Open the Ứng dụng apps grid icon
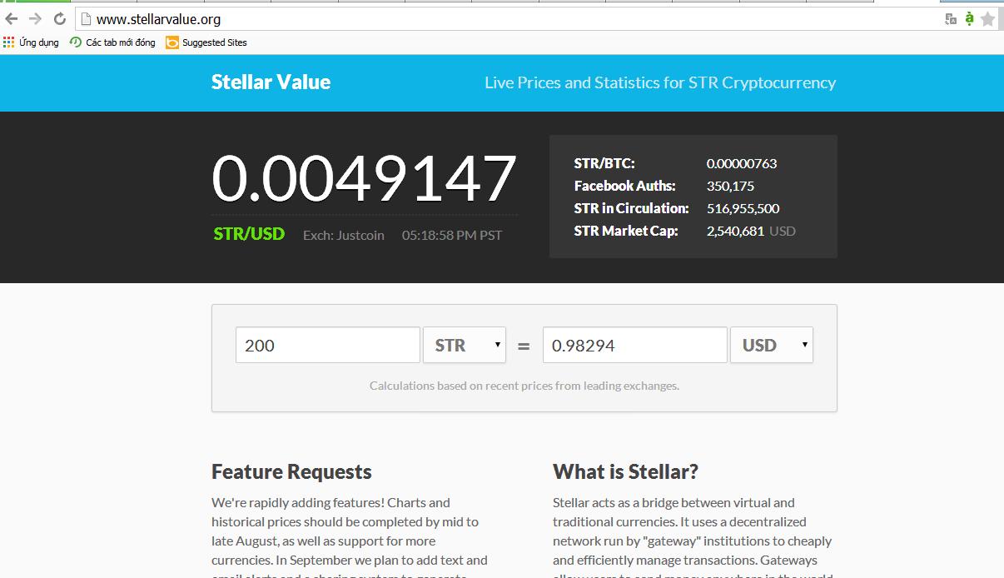The width and height of the screenshot is (1004, 578). pyautogui.click(x=9, y=42)
